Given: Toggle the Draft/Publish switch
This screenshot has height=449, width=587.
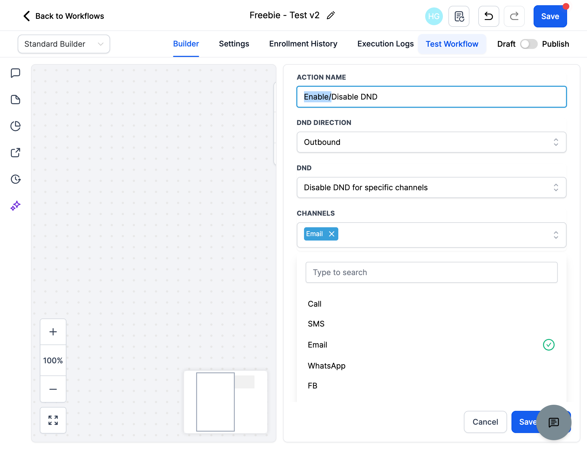Looking at the screenshot, I should (x=529, y=44).
